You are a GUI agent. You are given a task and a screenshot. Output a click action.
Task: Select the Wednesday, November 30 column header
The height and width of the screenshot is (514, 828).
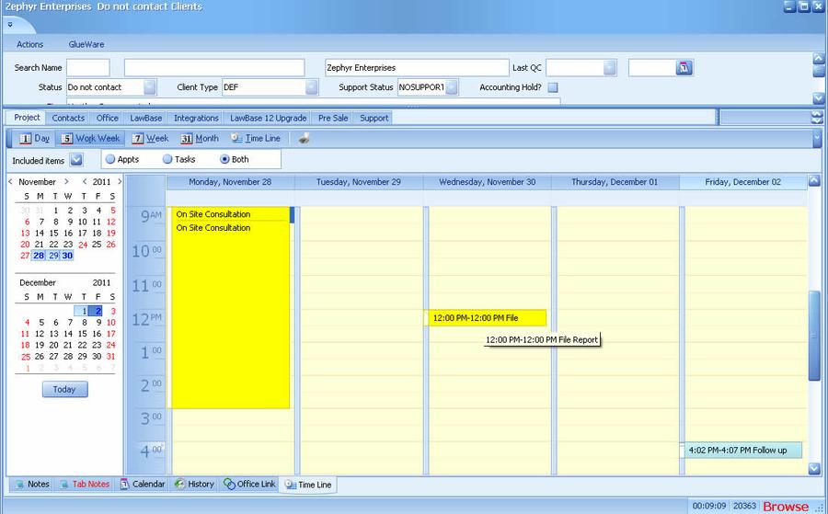(x=487, y=182)
